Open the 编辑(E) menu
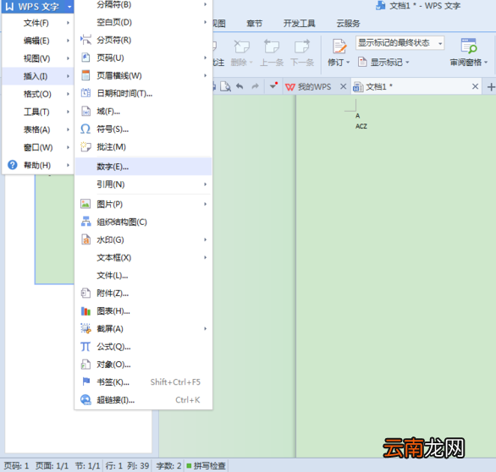This screenshot has width=496, height=472. click(38, 41)
